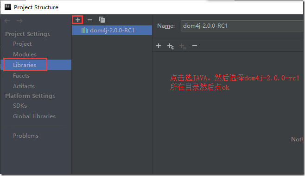Click the Platform Settings section header
Image resolution: width=305 pixels, height=176 pixels.
(x=30, y=96)
